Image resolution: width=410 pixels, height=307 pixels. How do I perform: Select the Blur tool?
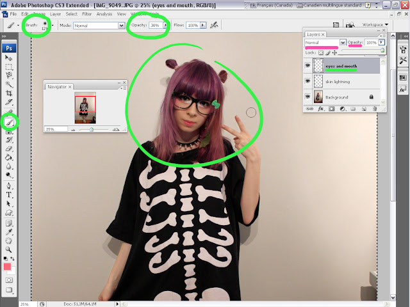click(8, 166)
